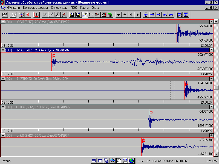Open the red waveform filter icon
This screenshot has height=164, width=219.
36,15
